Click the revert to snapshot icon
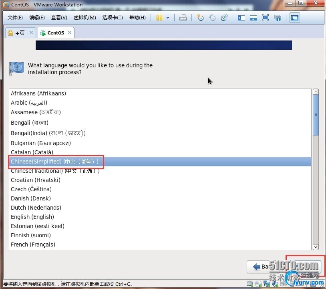326x289 pixels. 212,18
